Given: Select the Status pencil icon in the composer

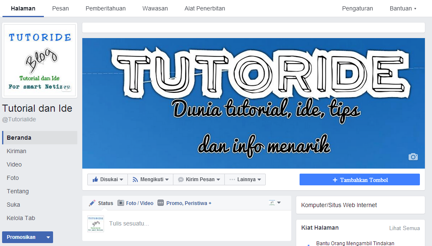Looking at the screenshot, I should [x=91, y=203].
